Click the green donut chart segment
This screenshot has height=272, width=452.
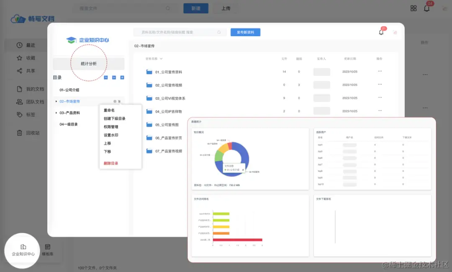pyautogui.click(x=218, y=156)
